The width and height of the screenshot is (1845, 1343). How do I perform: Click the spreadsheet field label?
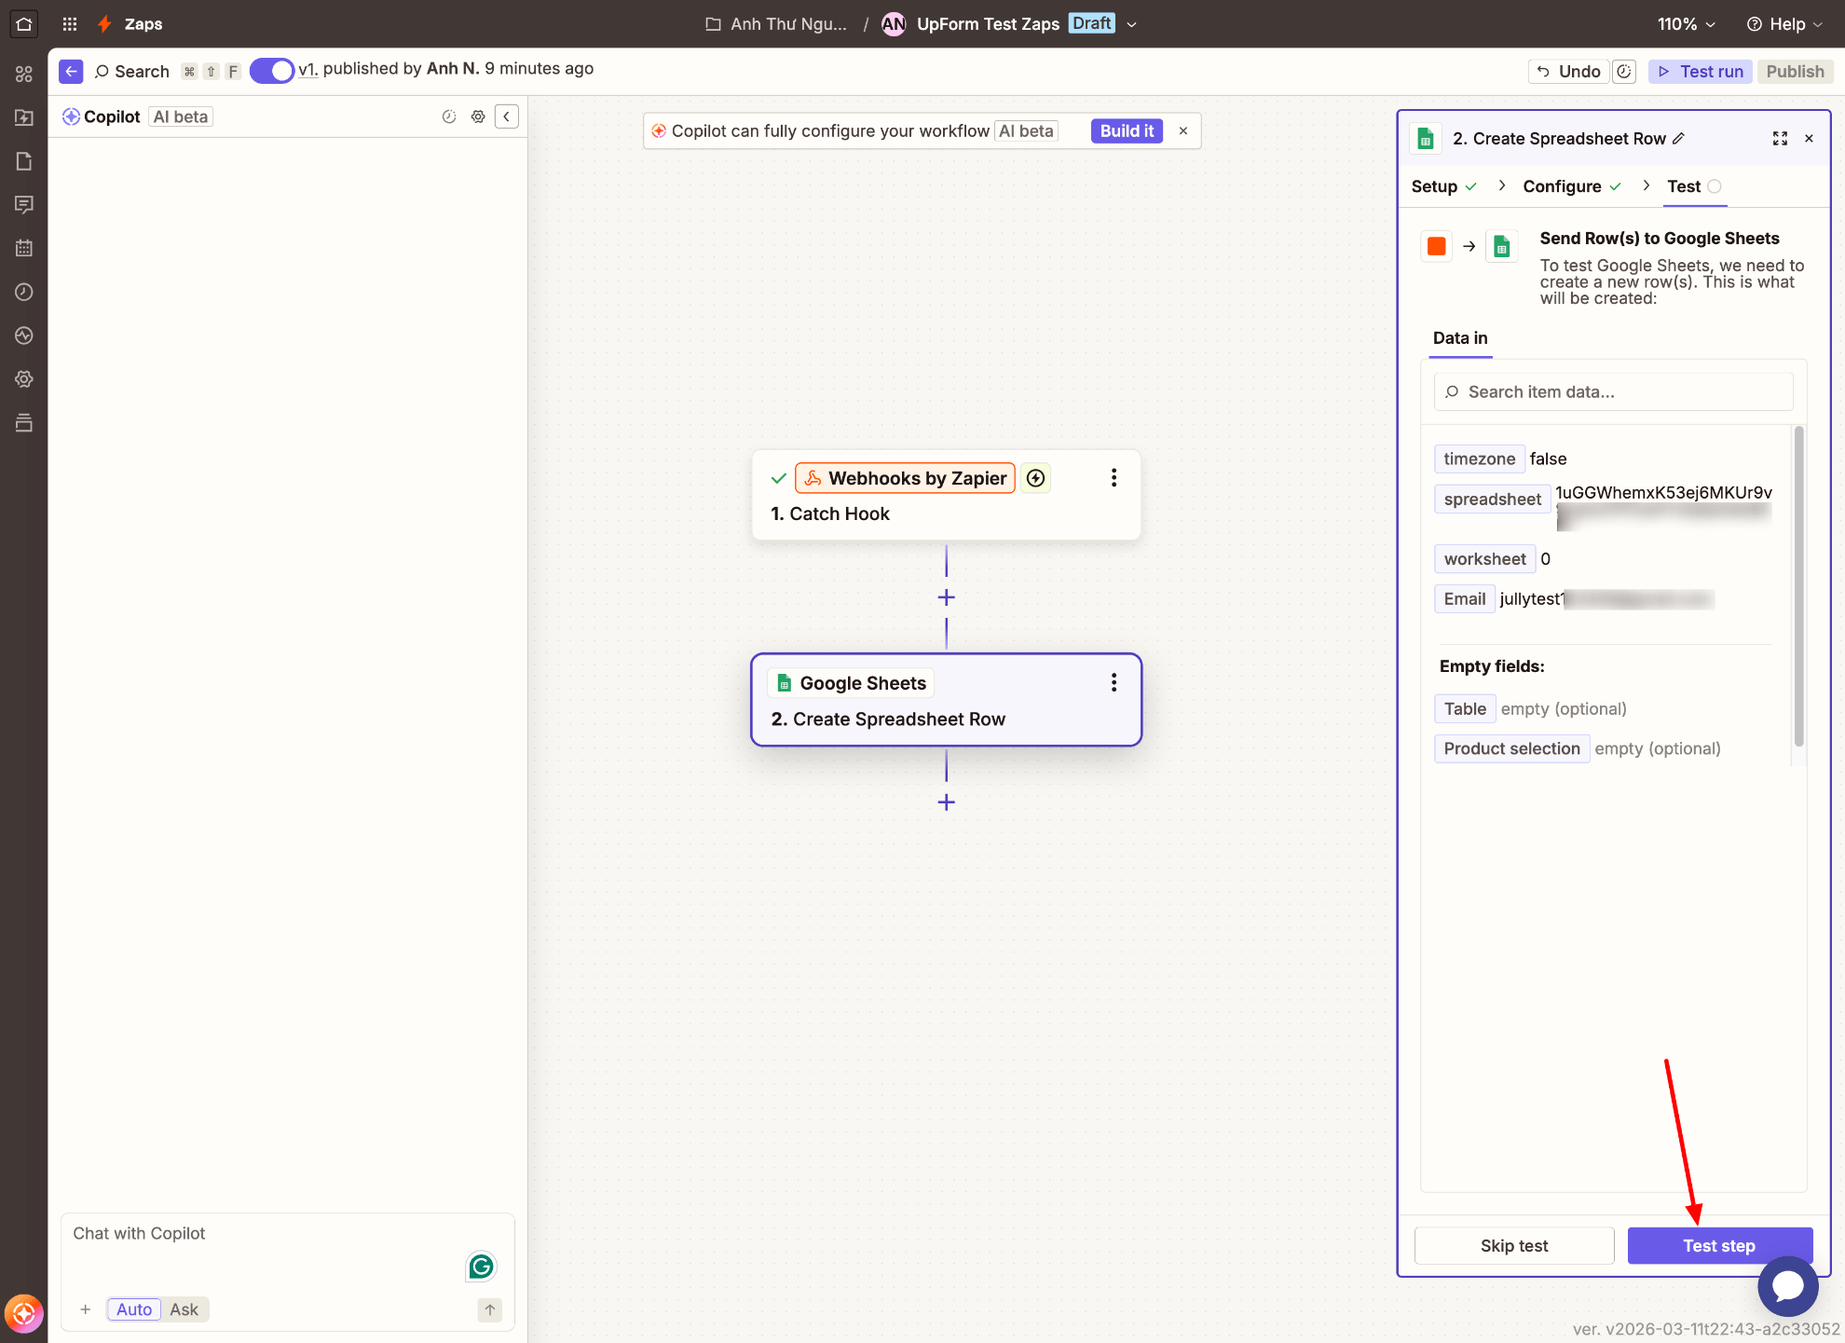coord(1493,499)
